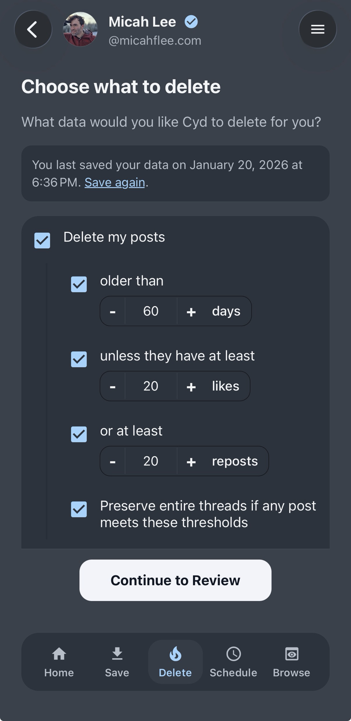Screen dimensions: 351x721
Task: Select the Delete flame icon
Action: pos(175,654)
